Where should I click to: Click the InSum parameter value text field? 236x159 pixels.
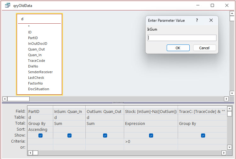(182, 38)
